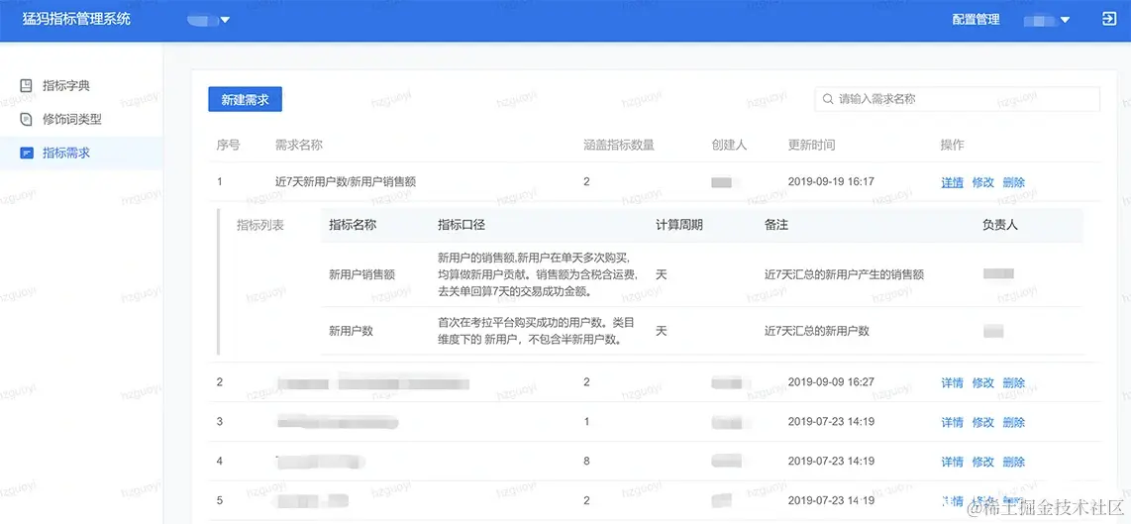Click 删除 for the 2019-09-19 16:17 row
The width and height of the screenshot is (1131, 524).
(1013, 182)
